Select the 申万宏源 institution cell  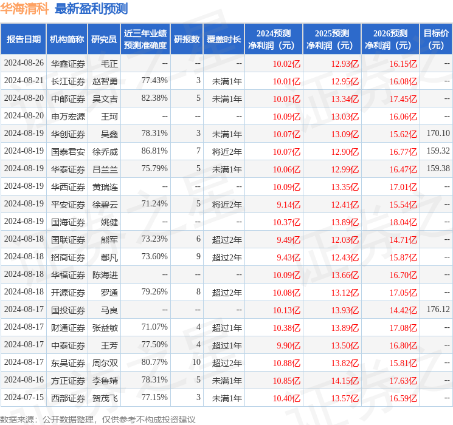[x=68, y=117]
